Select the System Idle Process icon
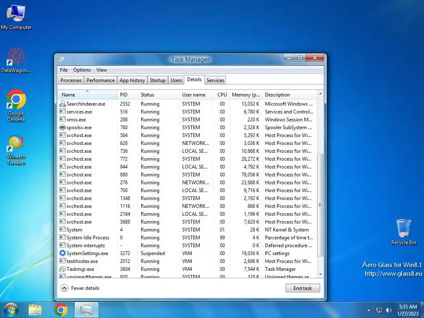 (63, 237)
